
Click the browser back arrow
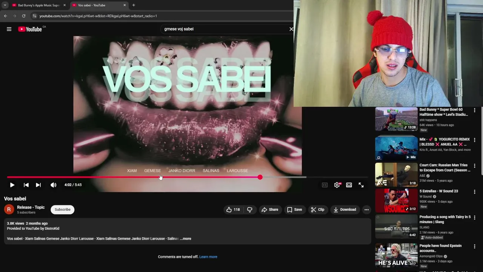[6, 16]
